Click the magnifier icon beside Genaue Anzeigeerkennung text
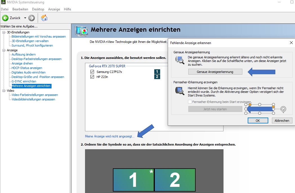The image size is (295, 193). pyautogui.click(x=180, y=60)
